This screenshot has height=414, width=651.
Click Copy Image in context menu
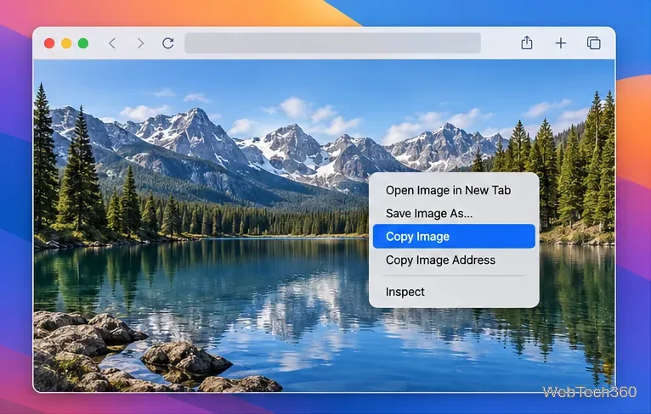point(454,236)
